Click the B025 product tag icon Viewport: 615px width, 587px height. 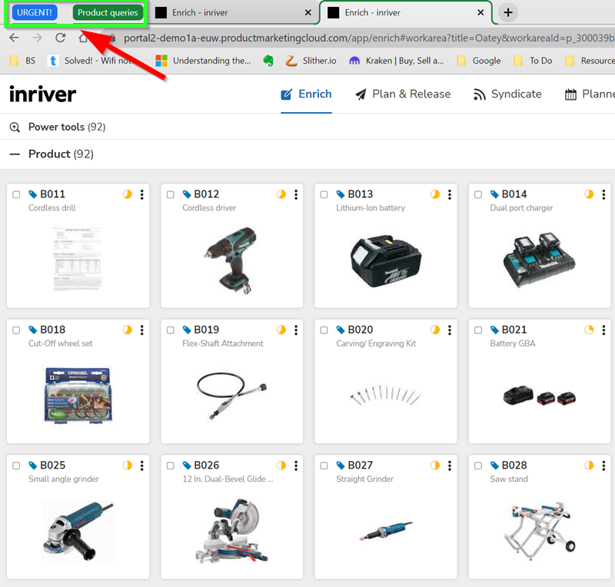[33, 466]
